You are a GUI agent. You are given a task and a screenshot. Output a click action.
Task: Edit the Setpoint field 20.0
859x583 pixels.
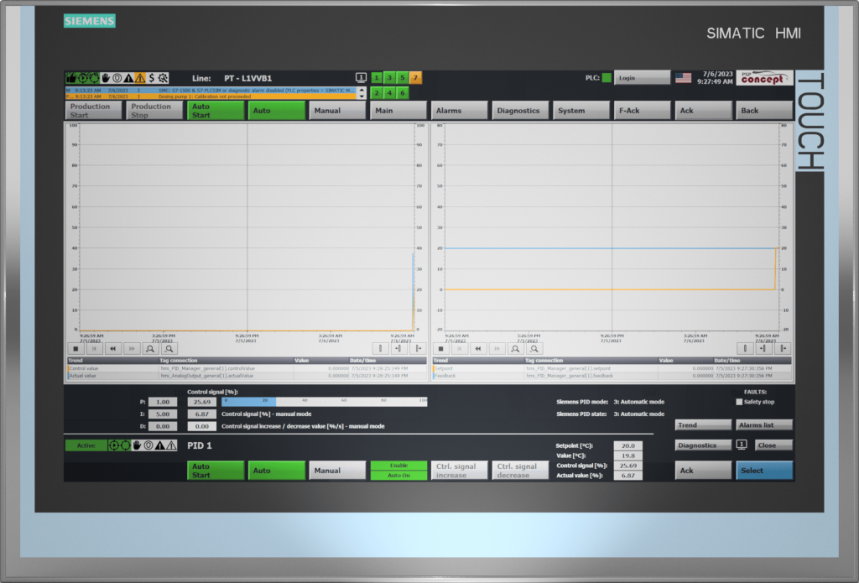click(627, 445)
